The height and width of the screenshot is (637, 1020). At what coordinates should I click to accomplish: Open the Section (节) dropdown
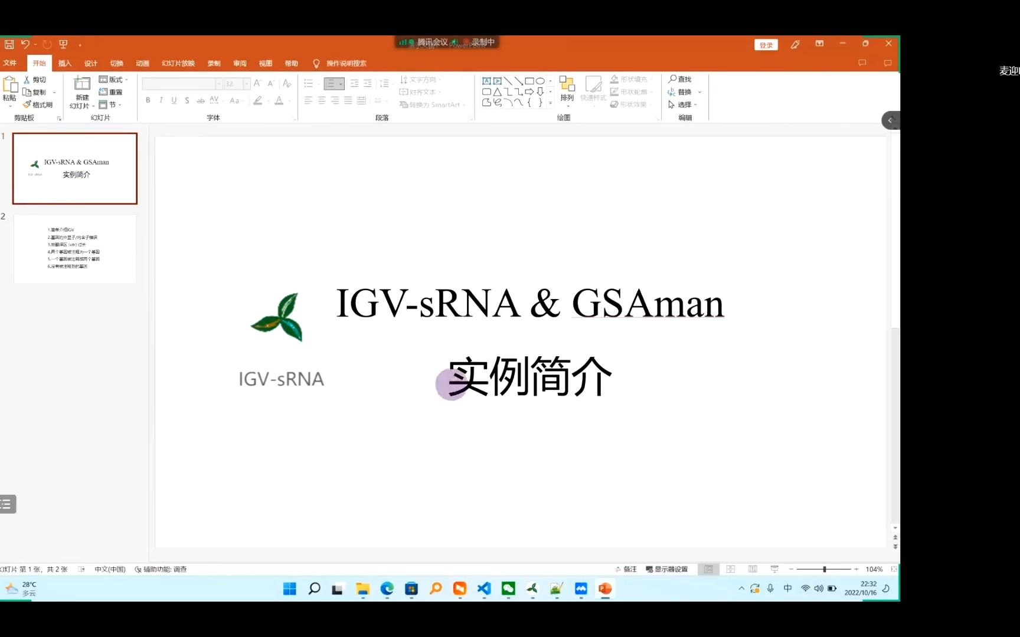(x=110, y=104)
